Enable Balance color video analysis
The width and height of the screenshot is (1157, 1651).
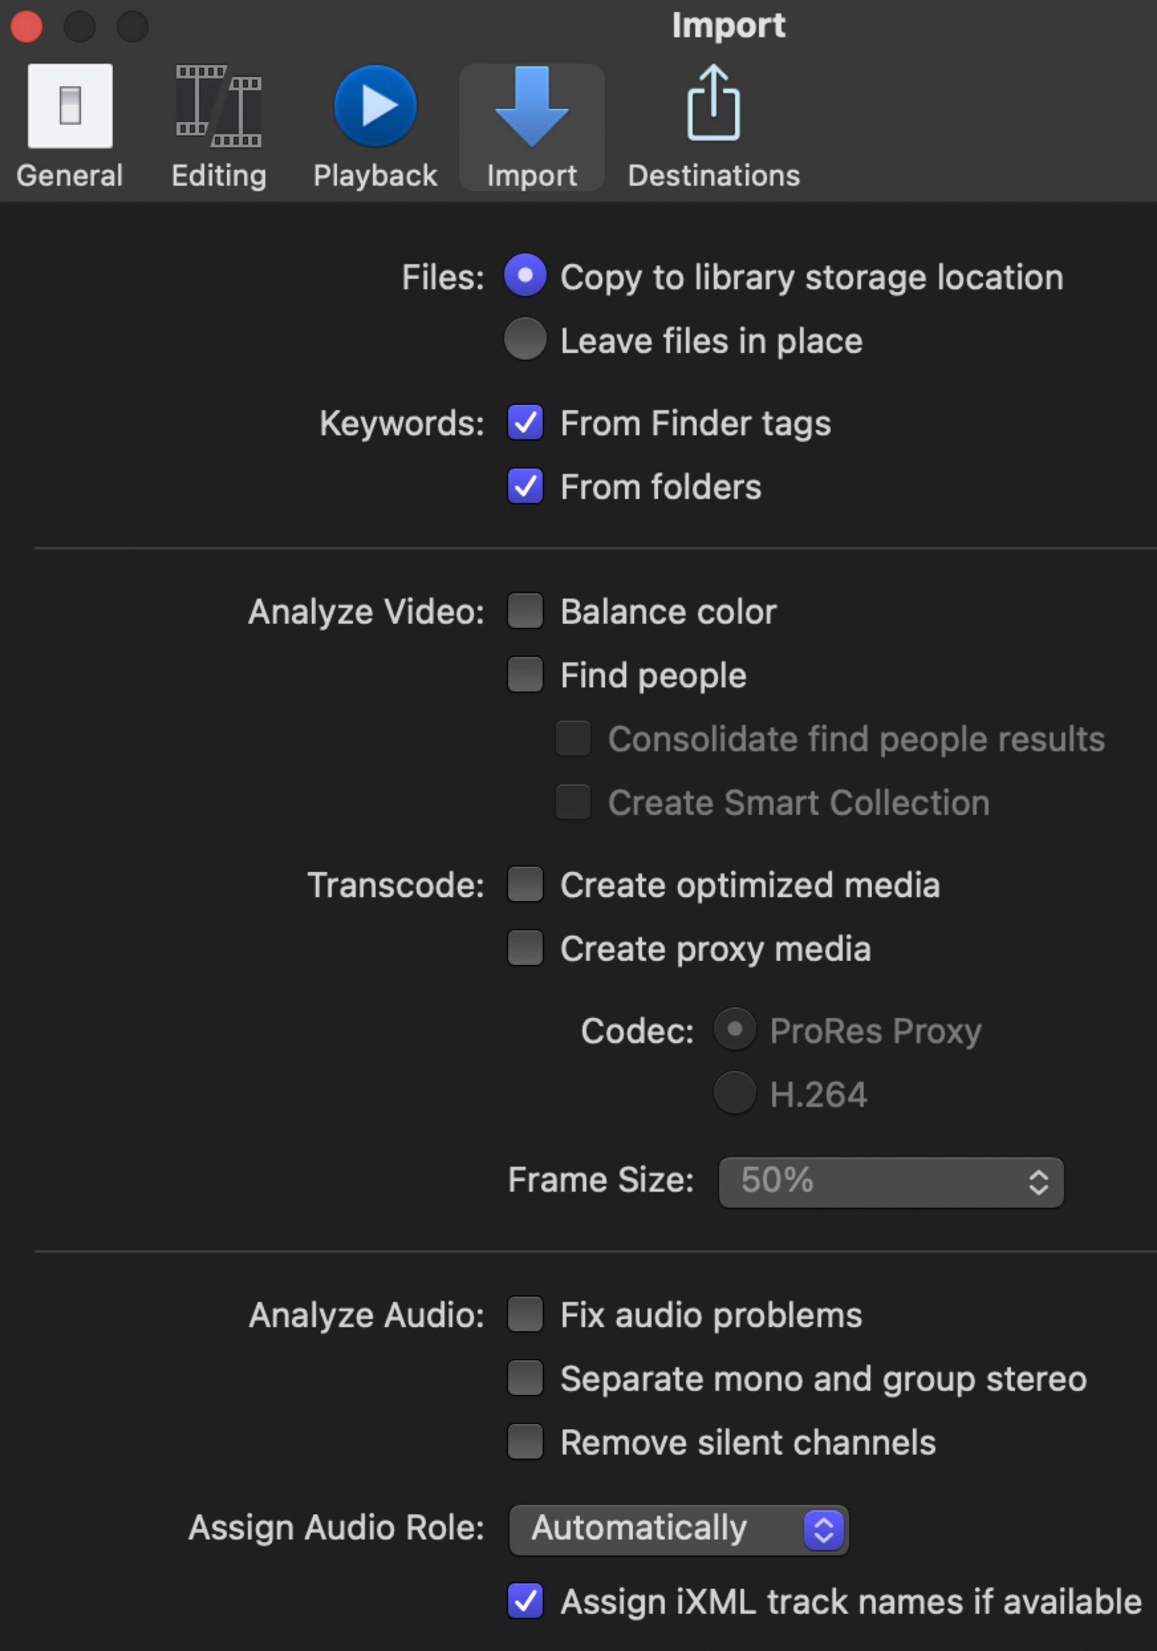[x=526, y=611]
